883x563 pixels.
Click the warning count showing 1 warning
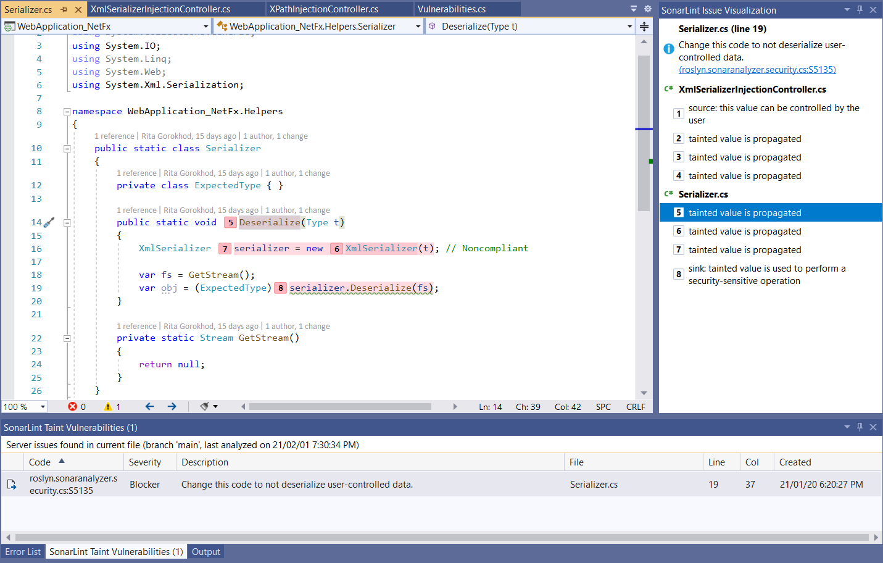click(111, 406)
